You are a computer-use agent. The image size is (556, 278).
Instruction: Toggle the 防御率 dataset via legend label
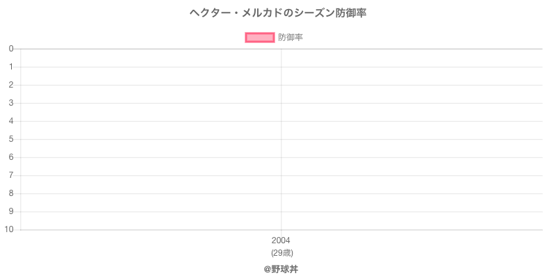pos(290,38)
